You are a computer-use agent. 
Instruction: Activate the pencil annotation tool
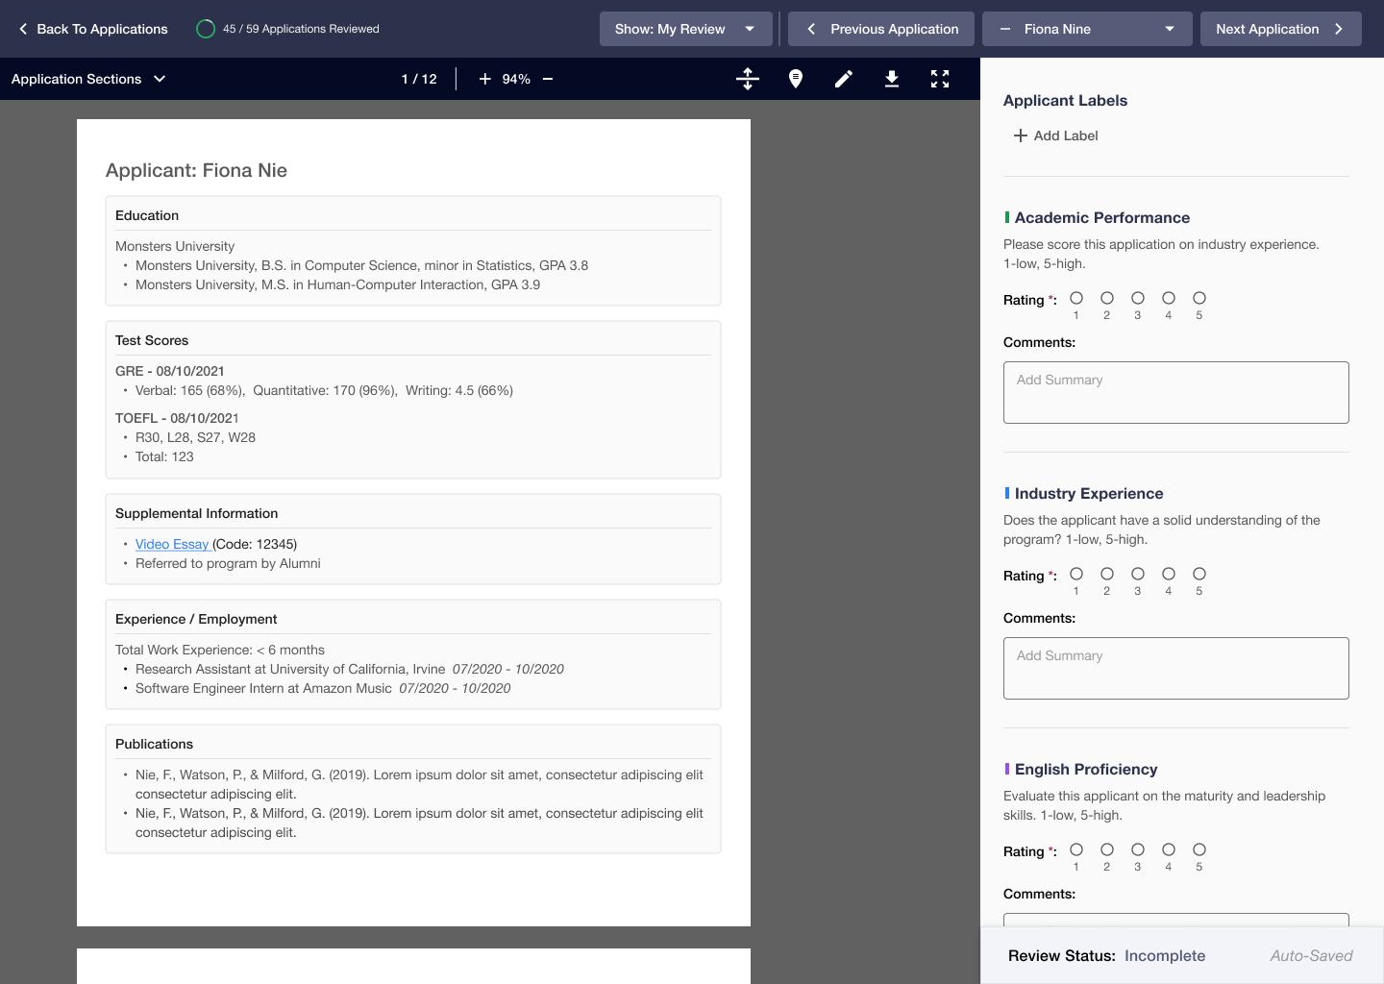(844, 79)
